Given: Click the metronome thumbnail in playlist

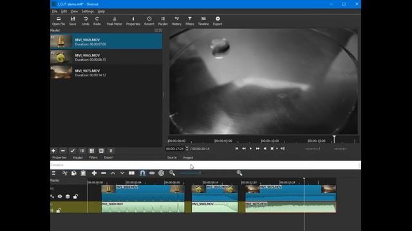Looking at the screenshot, I should point(61,41).
